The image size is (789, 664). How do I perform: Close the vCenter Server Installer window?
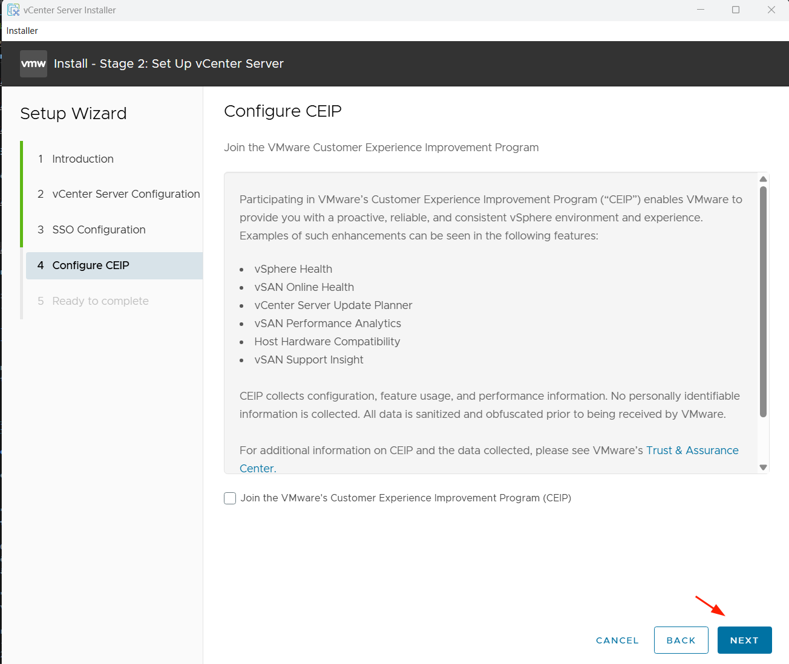point(771,10)
